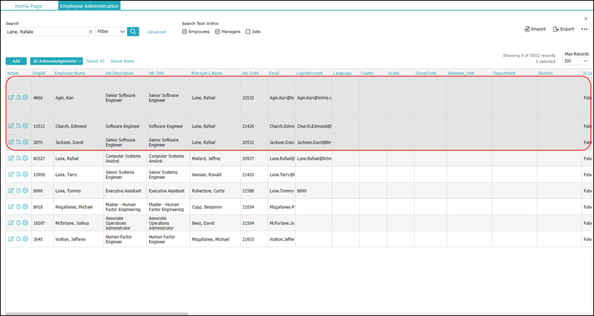This screenshot has height=316, width=594.
Task: Click the magnifier search button
Action: 133,32
